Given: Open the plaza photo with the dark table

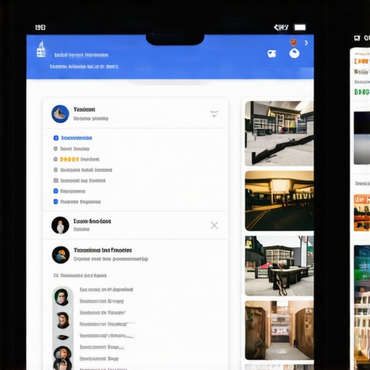Looking at the screenshot, I should coord(279,266).
